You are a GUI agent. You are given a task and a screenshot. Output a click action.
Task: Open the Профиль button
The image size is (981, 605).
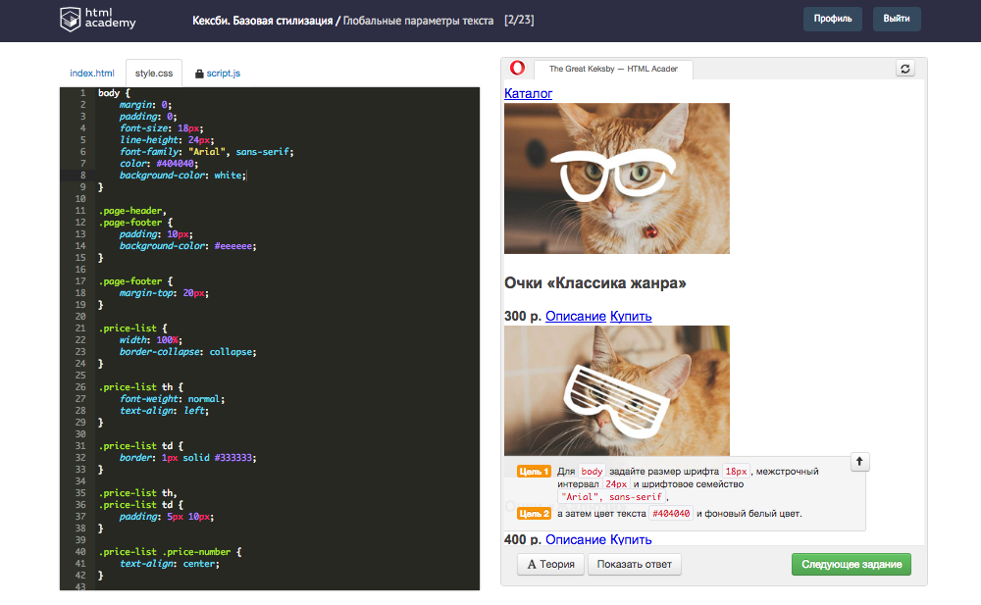[x=833, y=19]
